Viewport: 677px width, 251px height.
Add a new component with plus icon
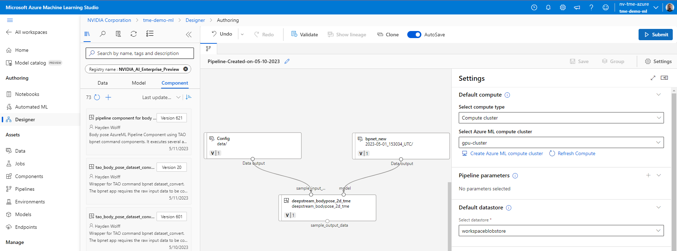coord(108,97)
